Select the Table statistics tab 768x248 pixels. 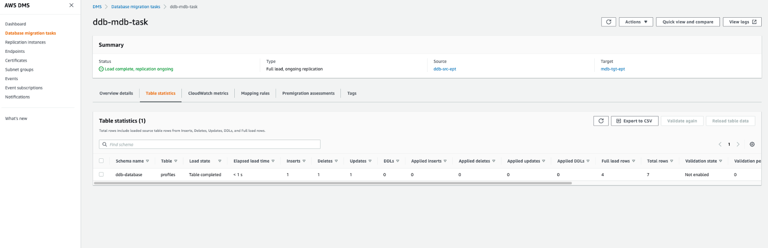[160, 94]
